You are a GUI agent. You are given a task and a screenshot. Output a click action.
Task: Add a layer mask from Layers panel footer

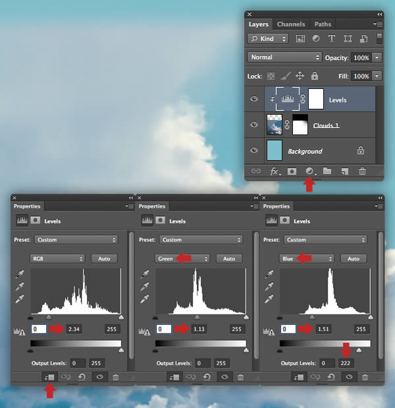tap(292, 171)
